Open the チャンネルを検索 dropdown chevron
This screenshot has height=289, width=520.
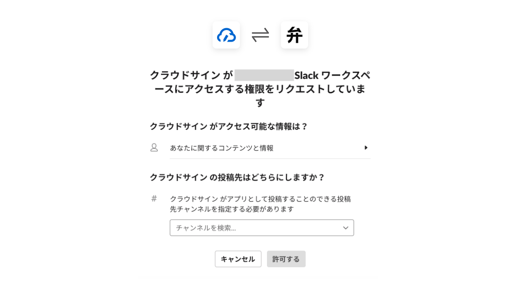pos(346,228)
